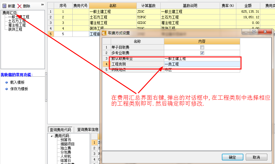The height and width of the screenshot is (164, 275).
Task: Click the 序号 column header
Action: coord(63,6)
